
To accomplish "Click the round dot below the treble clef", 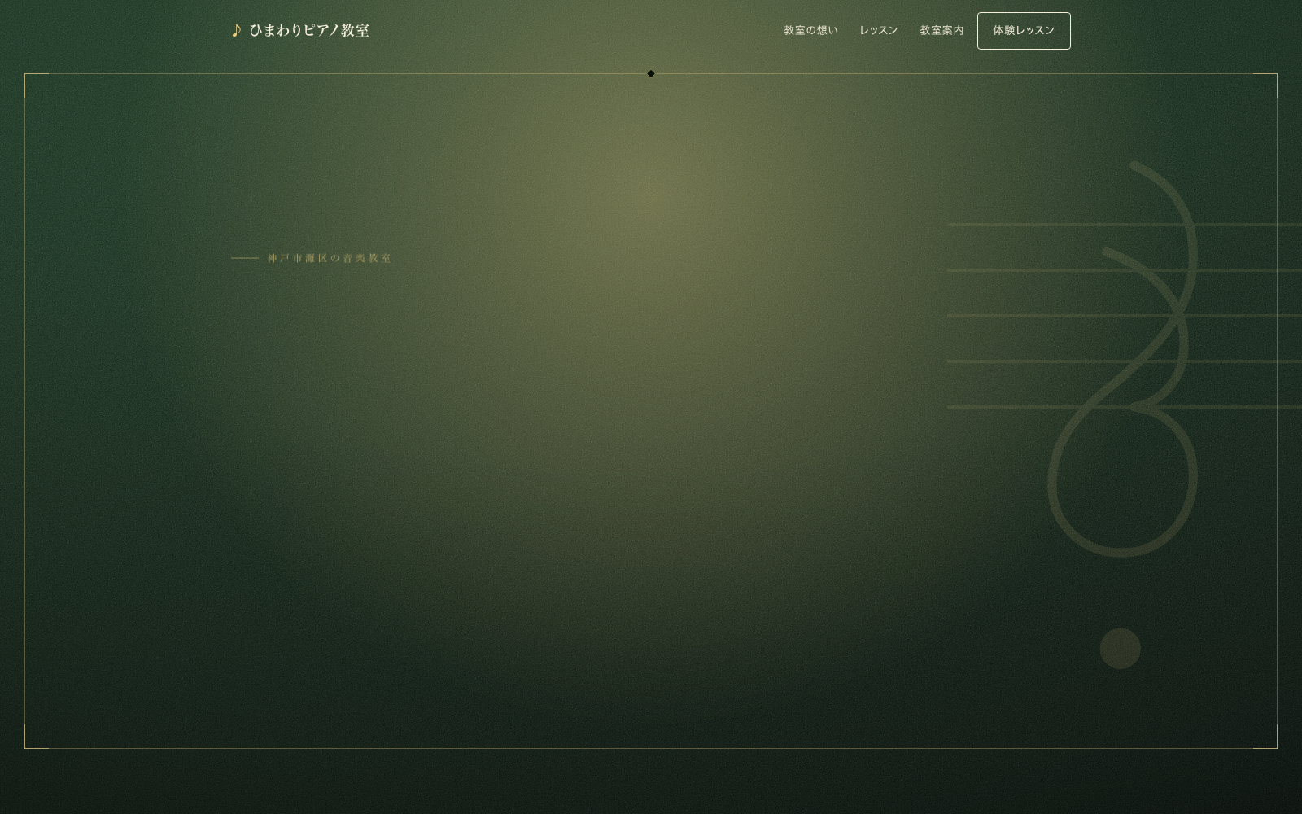I will (x=1121, y=649).
